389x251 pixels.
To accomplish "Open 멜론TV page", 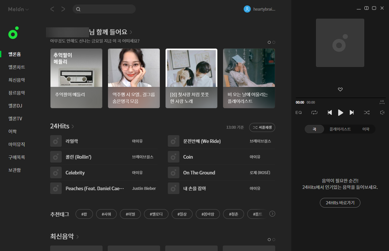I will [x=15, y=118].
